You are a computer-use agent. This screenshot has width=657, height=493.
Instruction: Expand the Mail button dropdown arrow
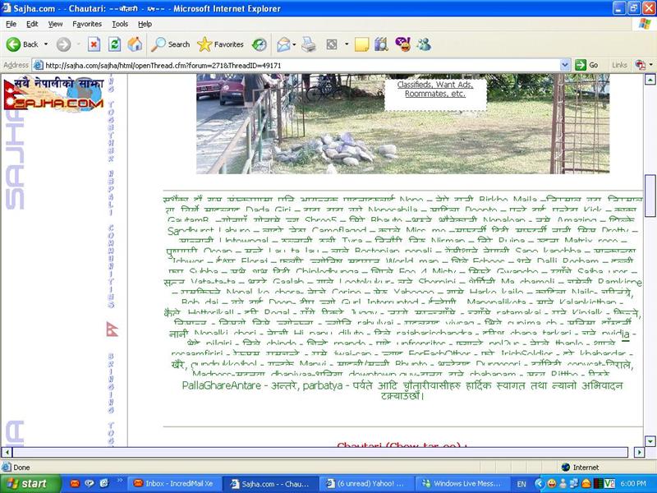pyautogui.click(x=294, y=44)
